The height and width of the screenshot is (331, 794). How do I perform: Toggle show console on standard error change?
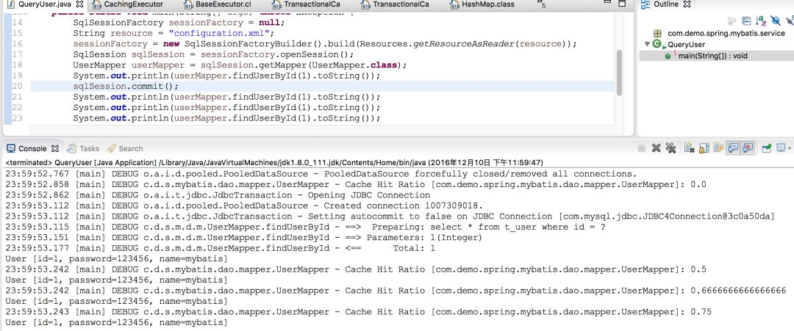[x=748, y=148]
